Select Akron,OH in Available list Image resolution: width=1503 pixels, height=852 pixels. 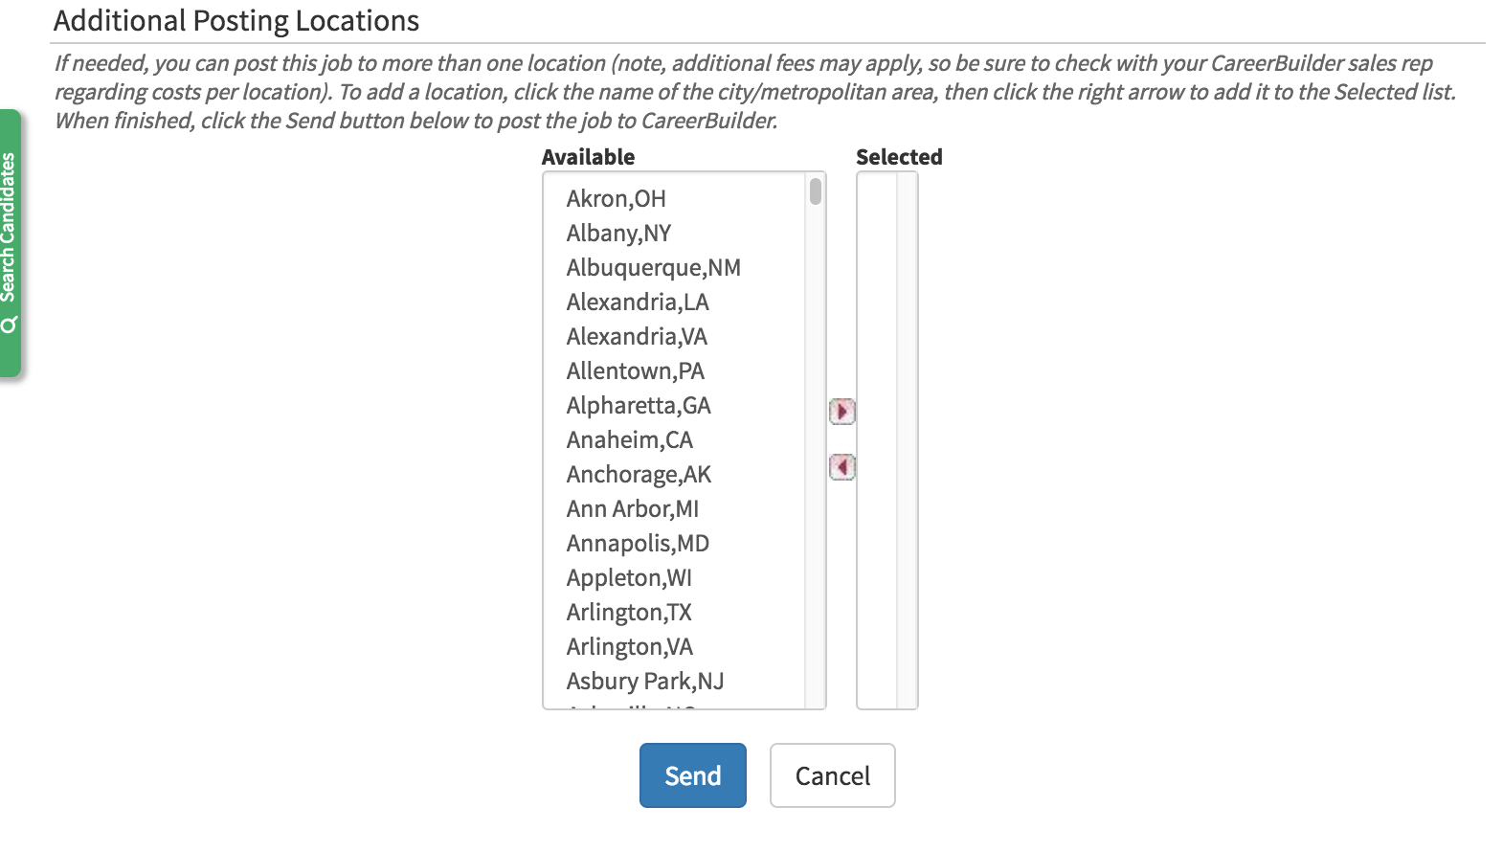coord(616,199)
